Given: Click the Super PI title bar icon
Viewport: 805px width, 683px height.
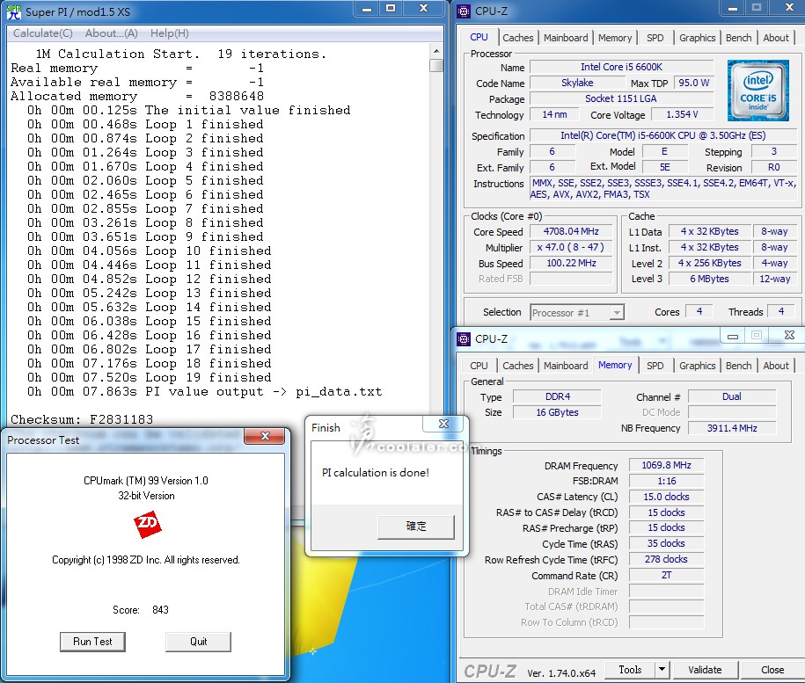Looking at the screenshot, I should point(14,11).
